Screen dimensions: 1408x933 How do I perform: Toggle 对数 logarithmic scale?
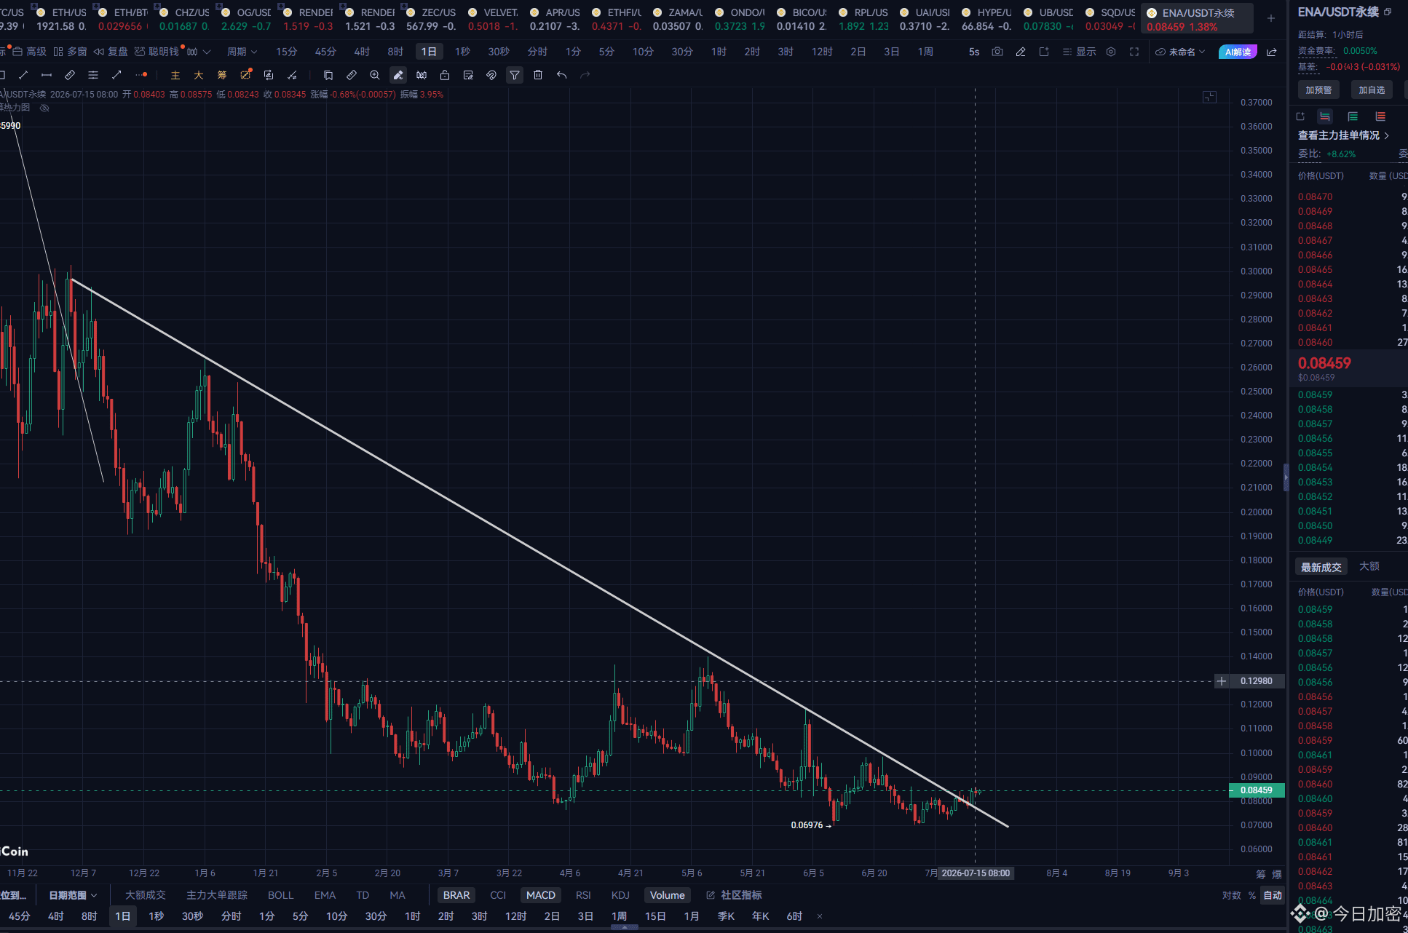[x=1232, y=895]
